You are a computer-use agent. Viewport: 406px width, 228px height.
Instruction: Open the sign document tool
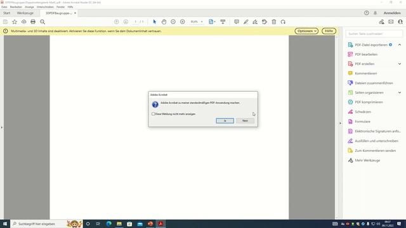(255, 22)
